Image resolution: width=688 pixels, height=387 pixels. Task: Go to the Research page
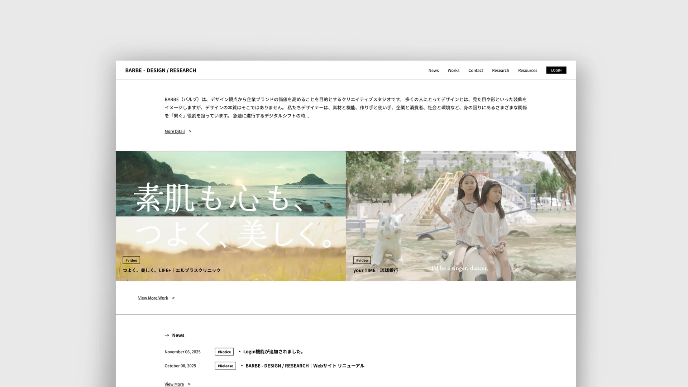tap(500, 70)
